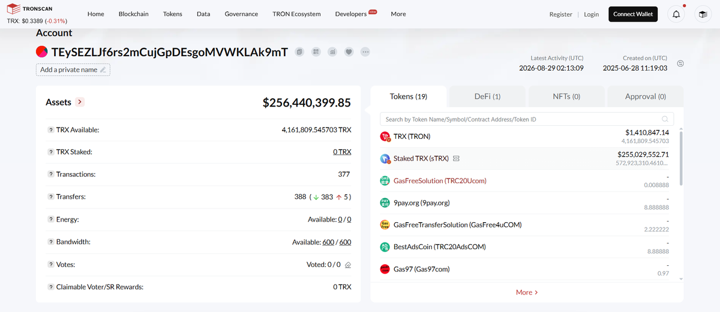Screen dimensions: 720x312
Task: Click the Energy available 0 / 0 value
Action: click(344, 220)
